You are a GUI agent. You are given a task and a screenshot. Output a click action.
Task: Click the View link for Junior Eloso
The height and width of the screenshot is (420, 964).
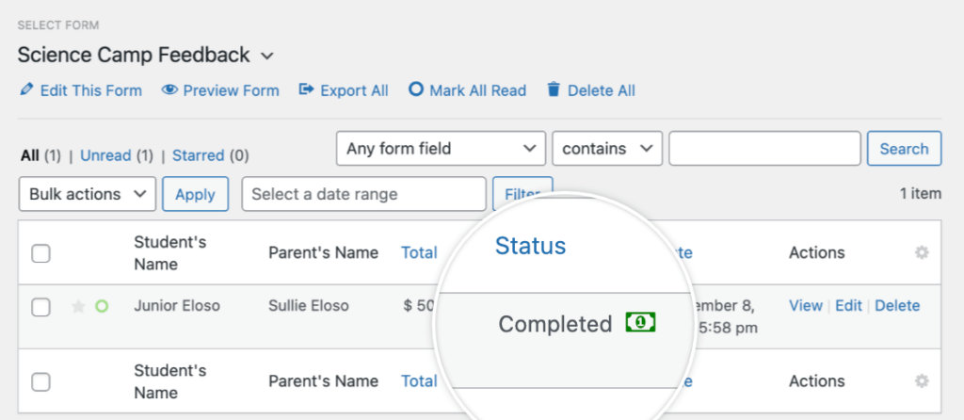(805, 305)
